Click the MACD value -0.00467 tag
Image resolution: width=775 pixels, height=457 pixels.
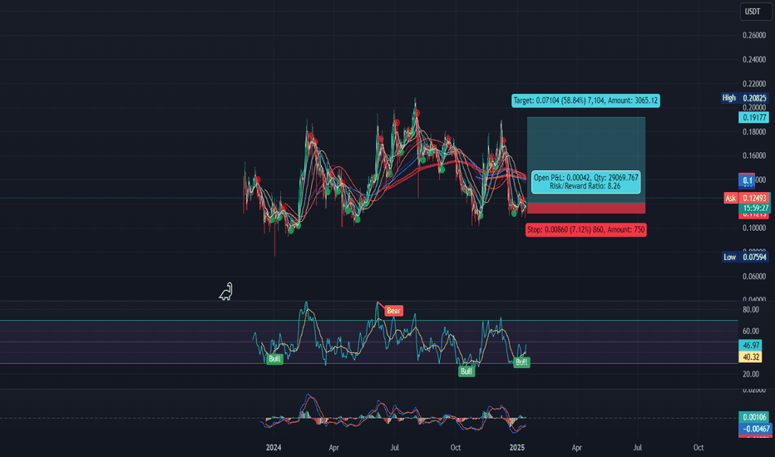click(x=756, y=429)
